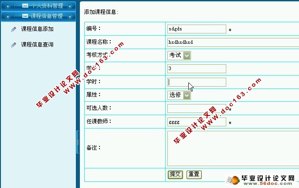Image resolution: width=299 pixels, height=188 pixels.
Task: Click the sidebar splitter handle
Action: (78, 142)
